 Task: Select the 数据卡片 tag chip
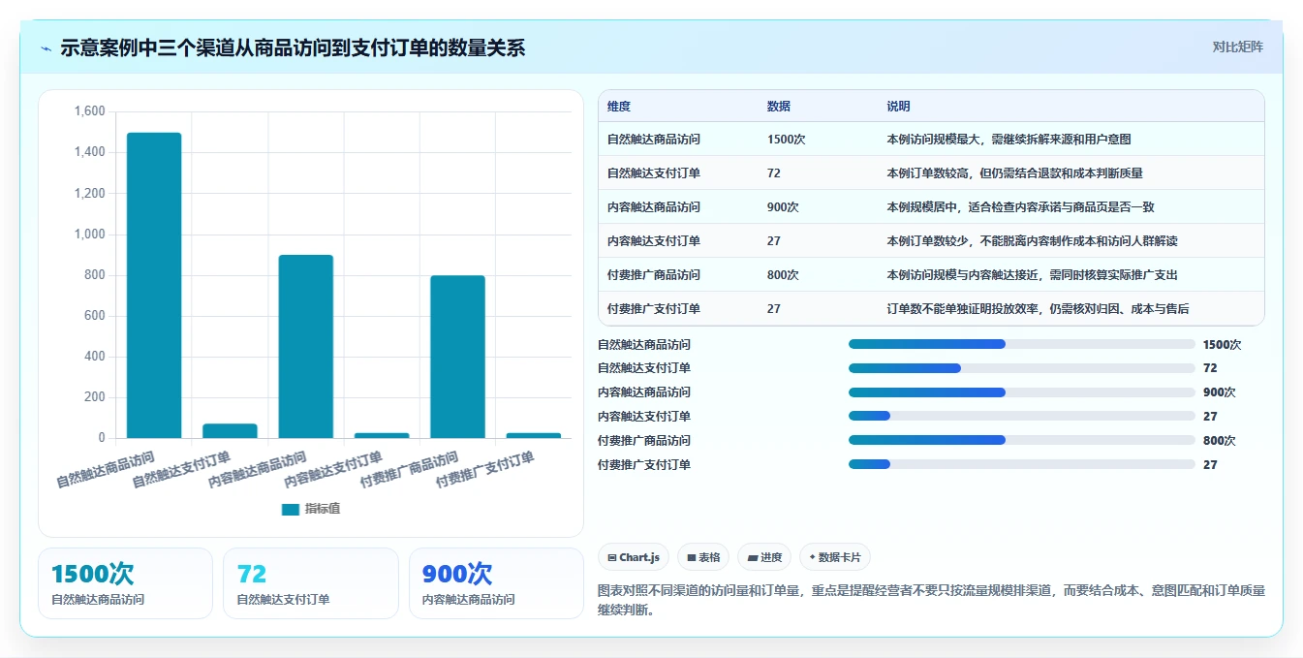834,557
